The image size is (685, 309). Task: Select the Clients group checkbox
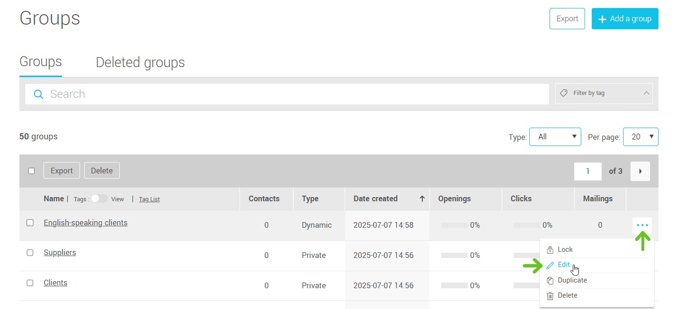coord(30,283)
